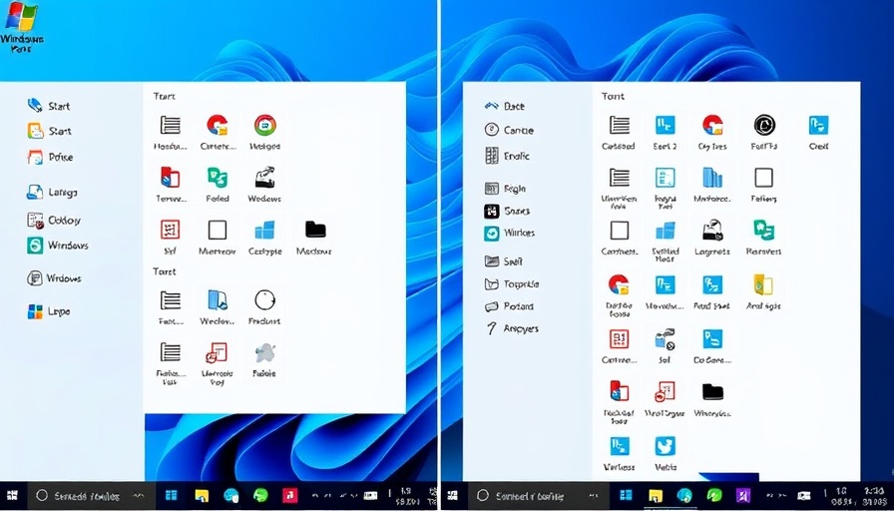
Task: Select 'Snars' entry with black icon, right sidebar
Action: point(506,211)
